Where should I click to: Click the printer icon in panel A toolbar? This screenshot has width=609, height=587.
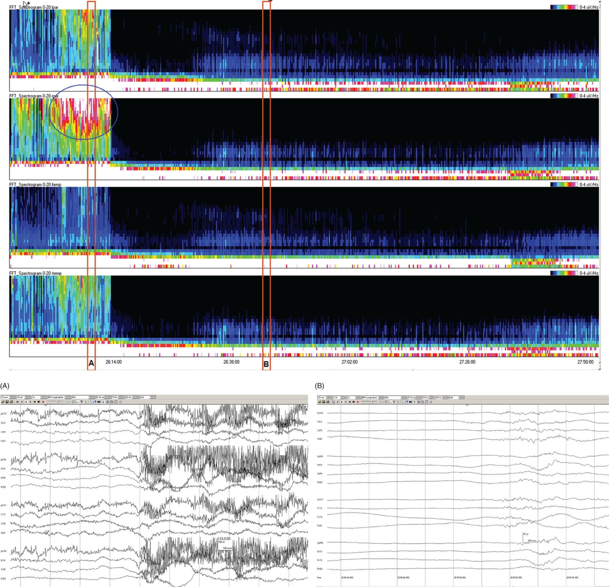11,402
